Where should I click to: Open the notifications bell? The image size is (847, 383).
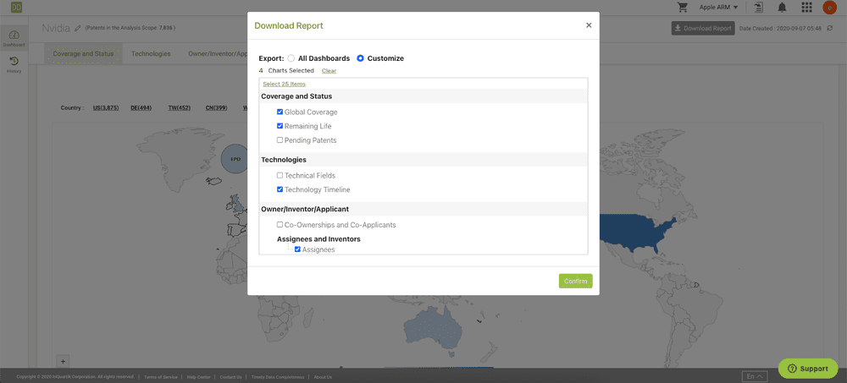[x=782, y=7]
